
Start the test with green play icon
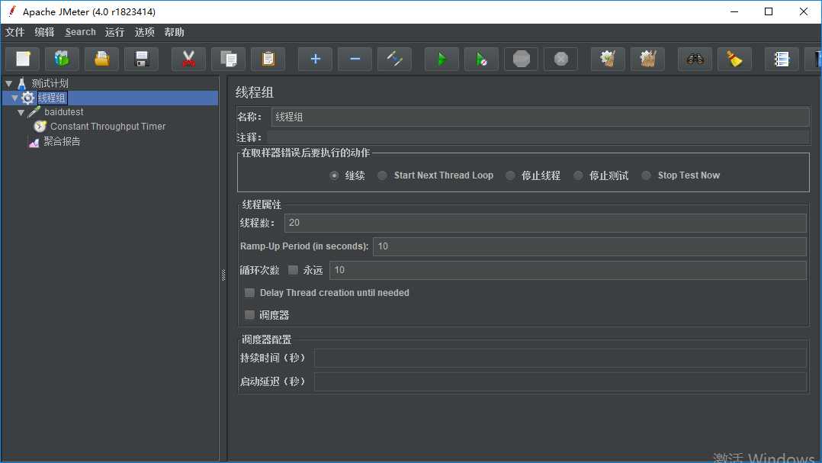[442, 59]
